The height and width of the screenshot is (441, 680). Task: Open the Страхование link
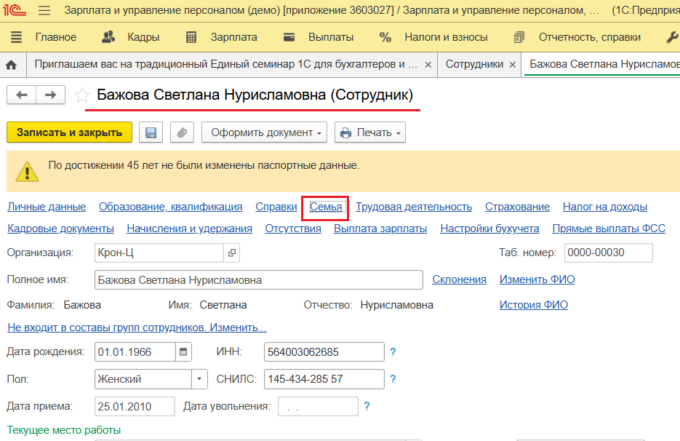click(x=517, y=207)
